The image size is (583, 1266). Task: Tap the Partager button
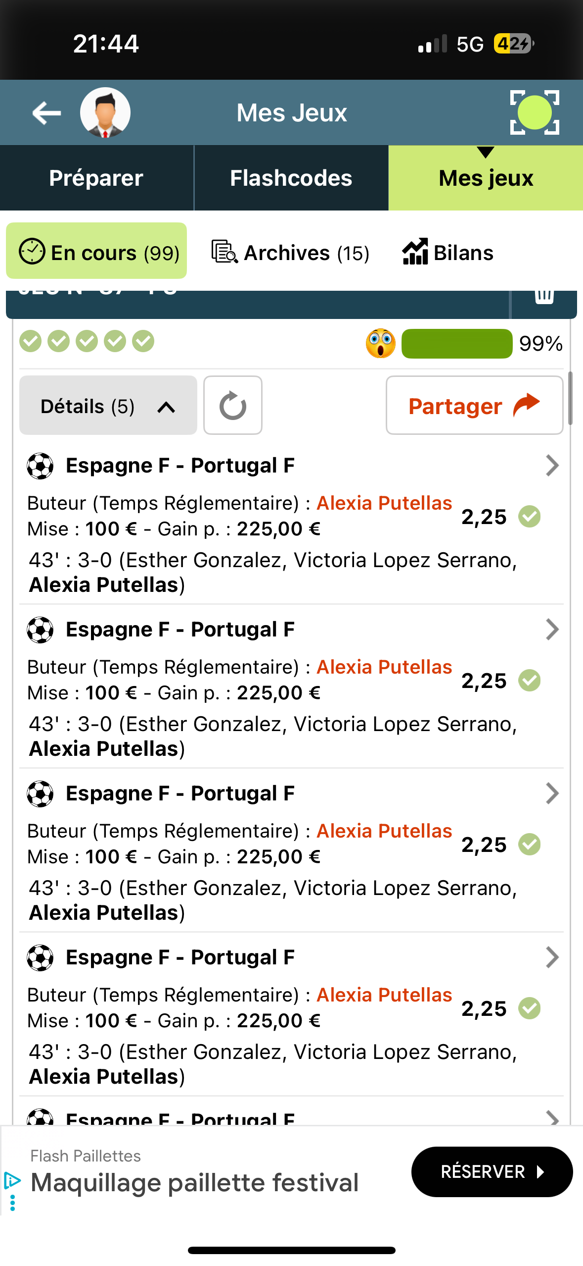tap(474, 405)
